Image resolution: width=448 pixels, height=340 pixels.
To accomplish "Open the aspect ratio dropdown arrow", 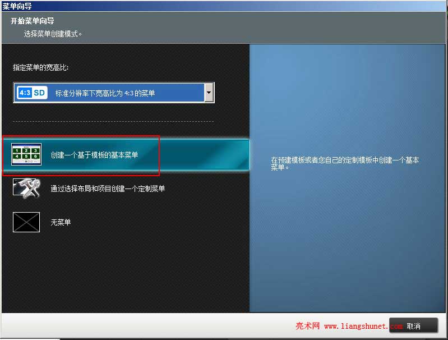I will click(x=209, y=93).
